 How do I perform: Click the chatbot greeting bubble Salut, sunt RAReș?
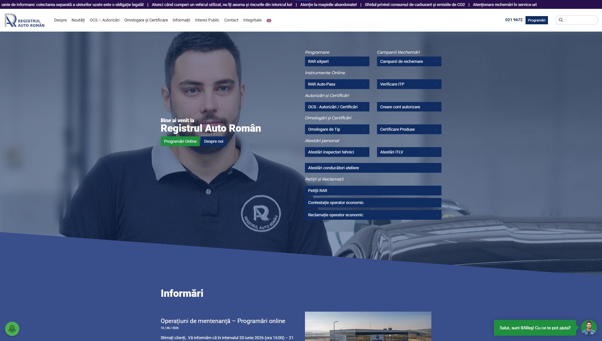[x=535, y=328]
